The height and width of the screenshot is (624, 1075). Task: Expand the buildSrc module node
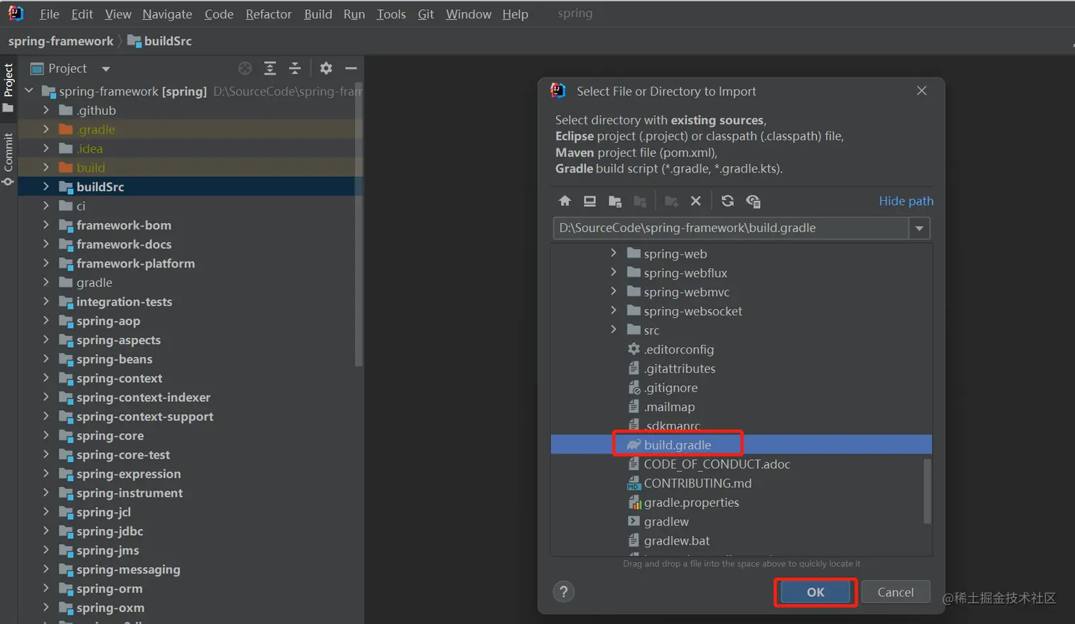tap(46, 186)
